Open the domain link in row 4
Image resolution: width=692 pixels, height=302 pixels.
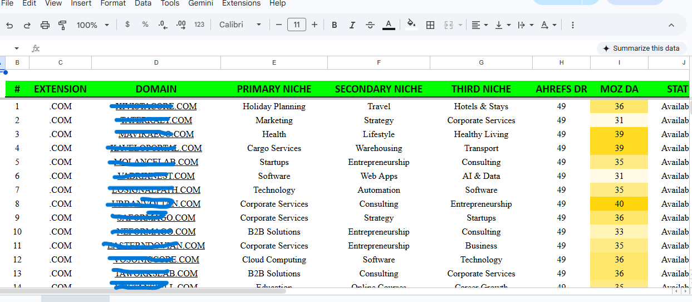tap(156, 148)
